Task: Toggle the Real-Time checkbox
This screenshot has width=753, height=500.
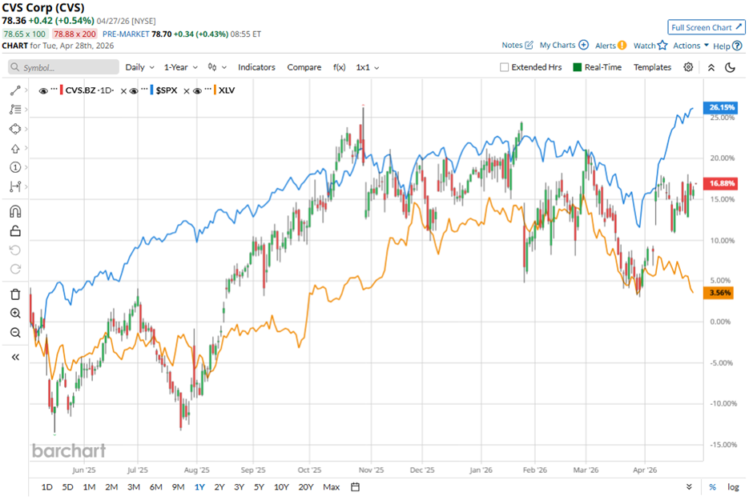Action: (x=577, y=67)
